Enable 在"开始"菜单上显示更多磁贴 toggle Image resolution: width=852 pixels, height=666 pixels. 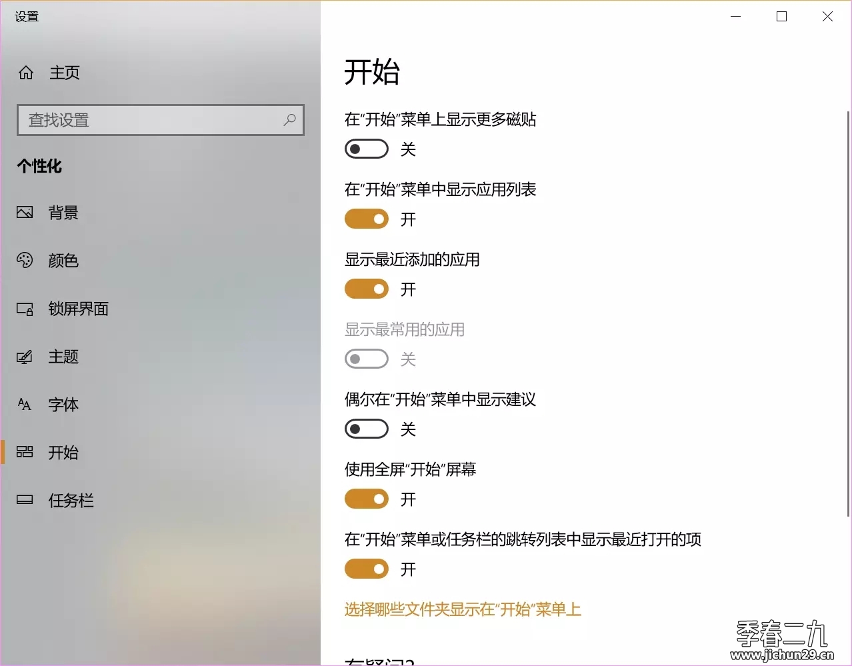pyautogui.click(x=367, y=149)
